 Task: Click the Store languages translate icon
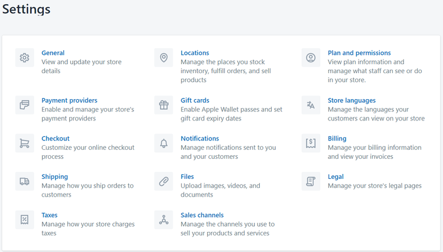311,105
